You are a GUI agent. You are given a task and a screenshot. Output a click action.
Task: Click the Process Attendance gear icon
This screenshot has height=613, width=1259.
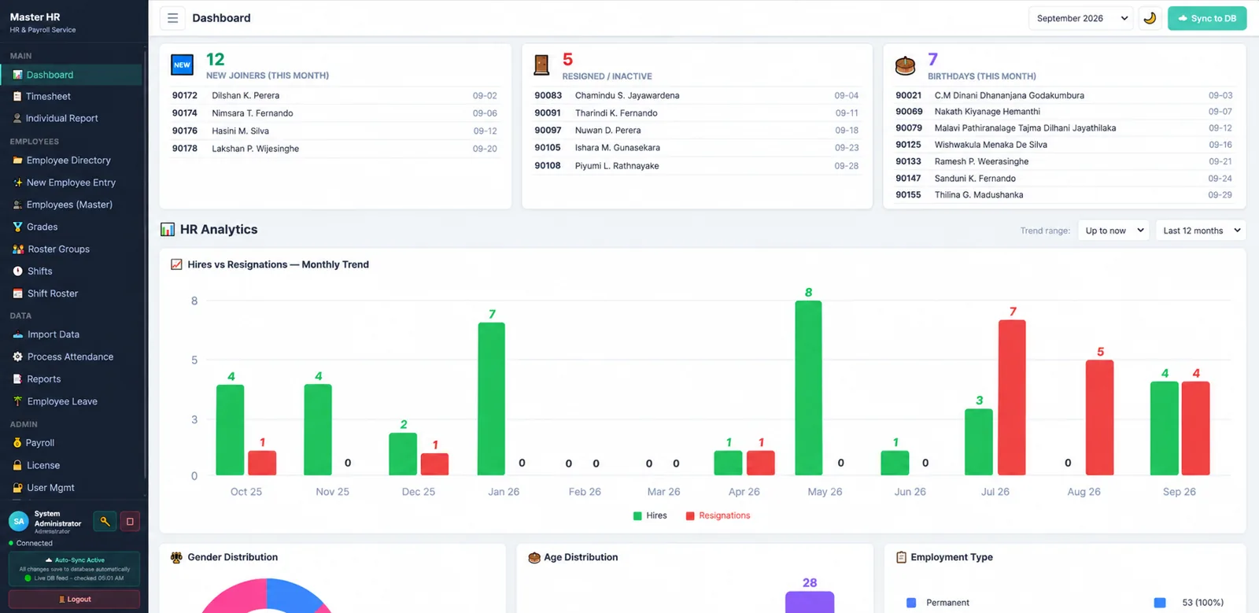(17, 356)
